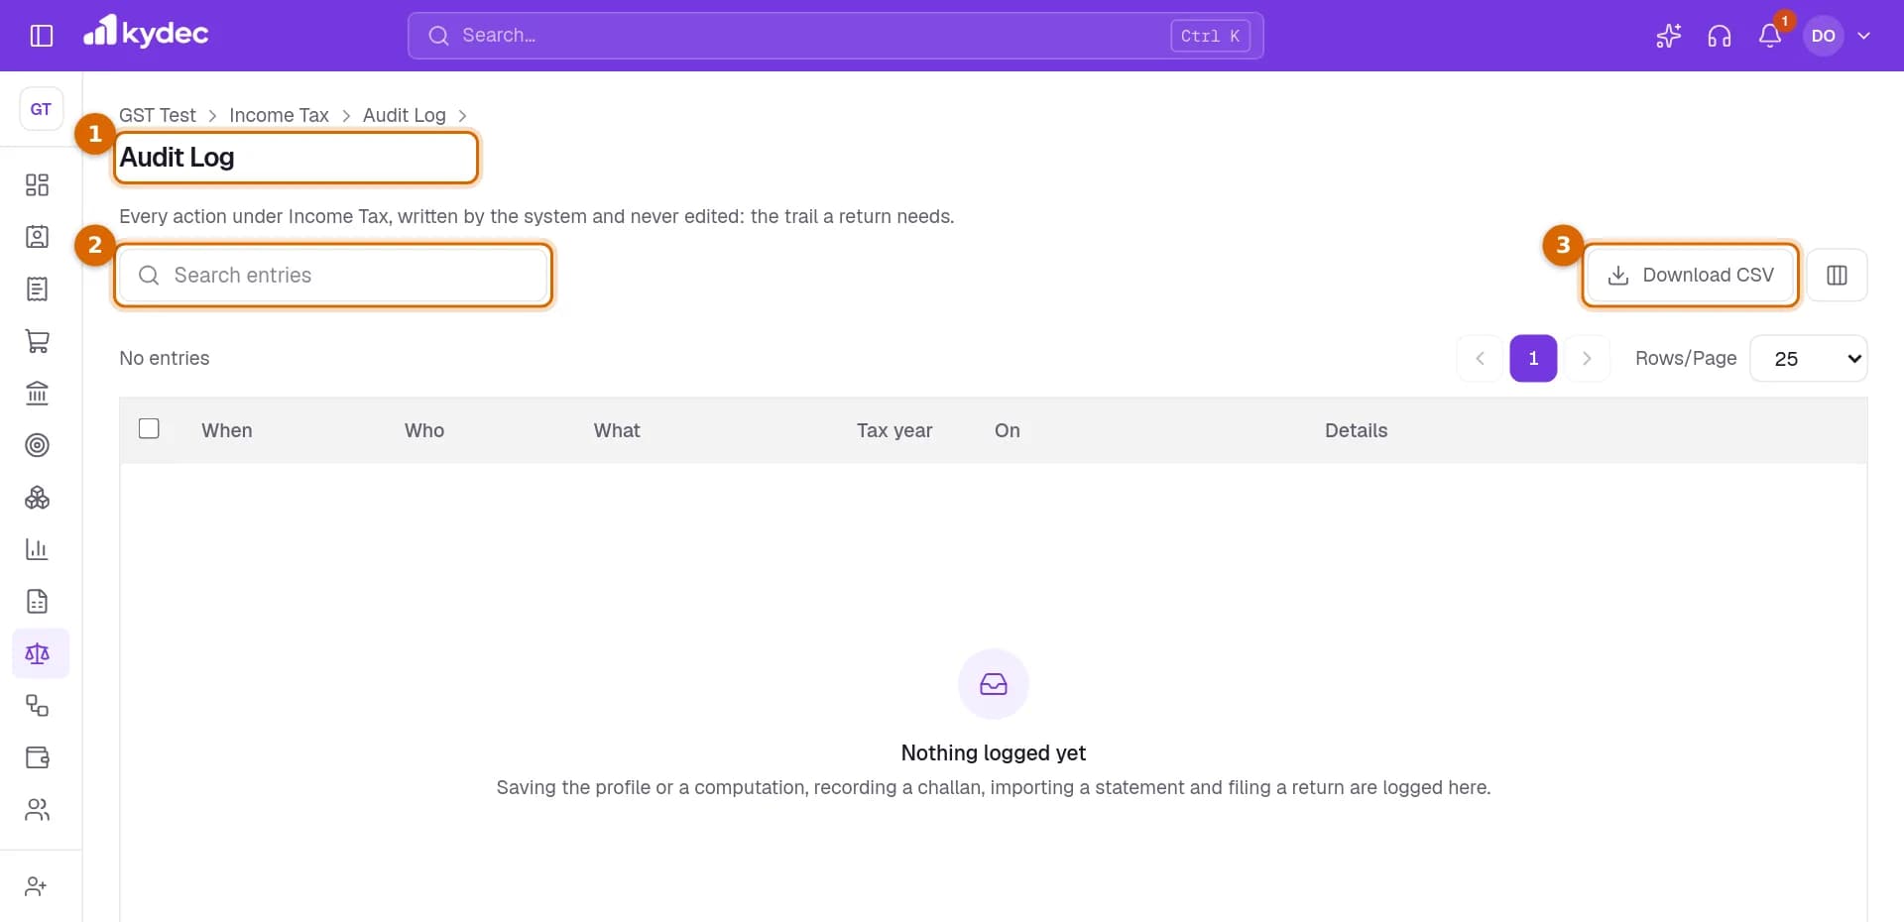The width and height of the screenshot is (1904, 922).
Task: Focus the top Search bar
Action: click(x=836, y=36)
